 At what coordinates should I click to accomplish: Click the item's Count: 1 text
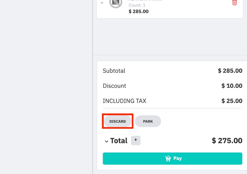coord(138,5)
